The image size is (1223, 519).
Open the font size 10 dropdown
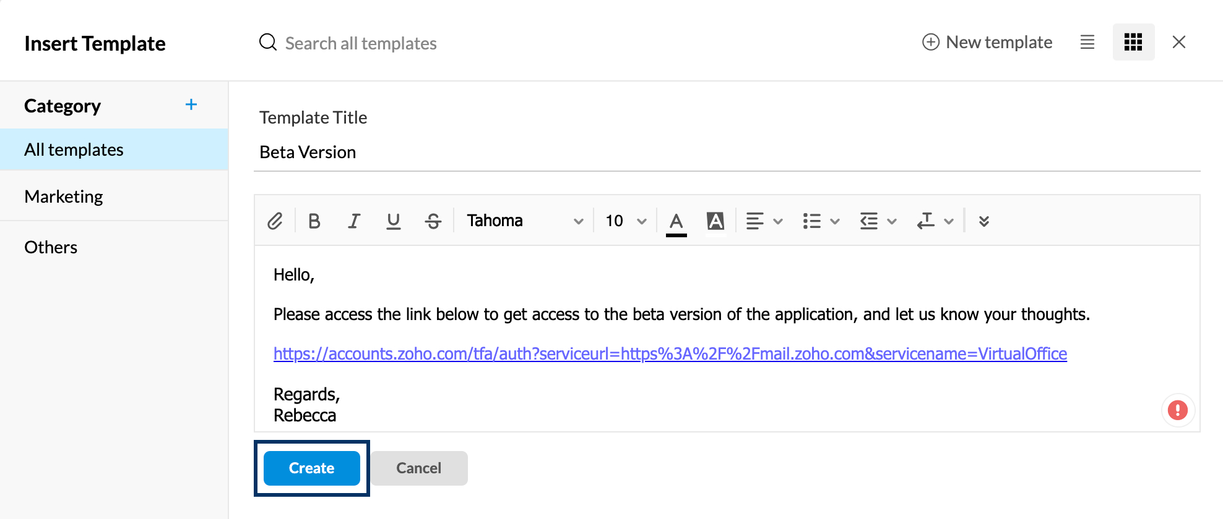tap(625, 221)
